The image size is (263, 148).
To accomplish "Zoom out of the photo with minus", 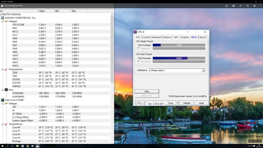I will point(255,141).
